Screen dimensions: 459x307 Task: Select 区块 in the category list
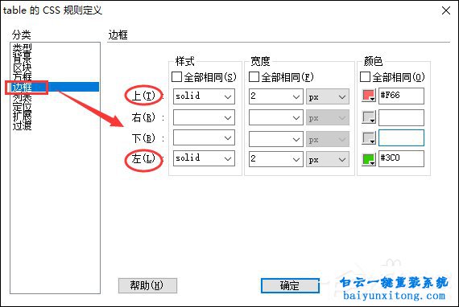[23, 68]
